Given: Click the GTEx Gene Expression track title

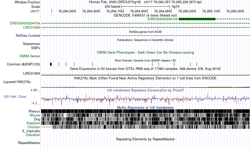Looking at the screenshot, I should [145, 69].
